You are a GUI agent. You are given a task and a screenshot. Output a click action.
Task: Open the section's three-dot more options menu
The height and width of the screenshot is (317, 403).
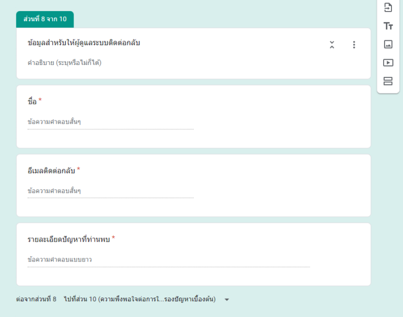[x=354, y=45]
